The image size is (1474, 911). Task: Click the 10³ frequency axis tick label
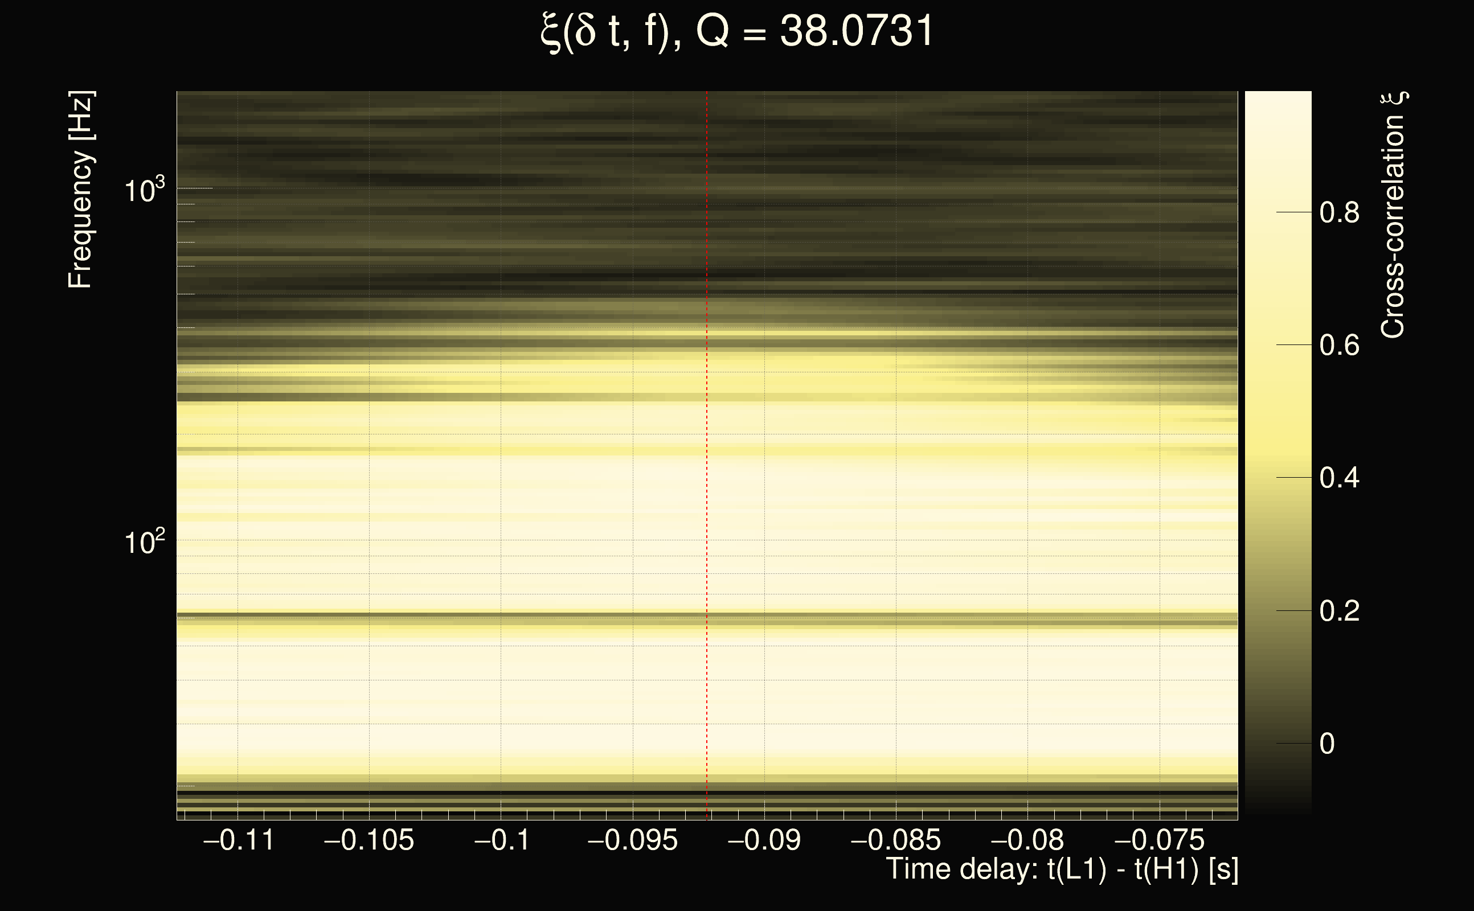(x=144, y=190)
